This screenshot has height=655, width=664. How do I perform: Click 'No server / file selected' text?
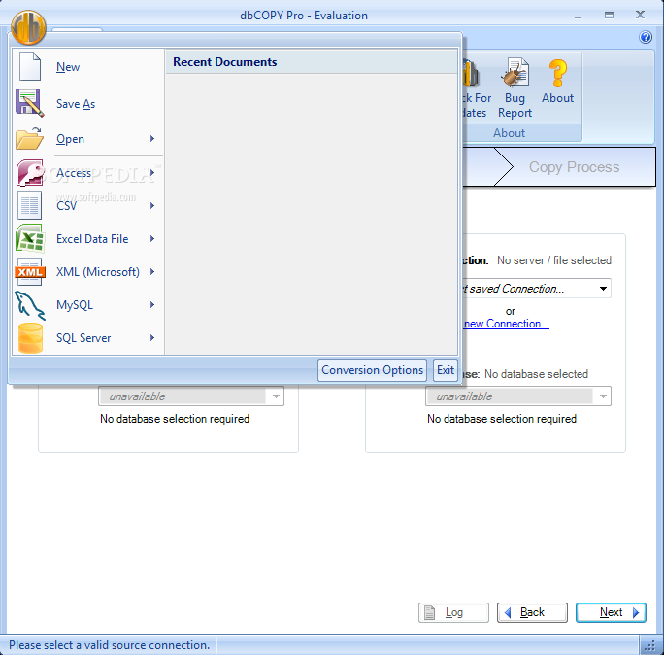click(x=554, y=260)
